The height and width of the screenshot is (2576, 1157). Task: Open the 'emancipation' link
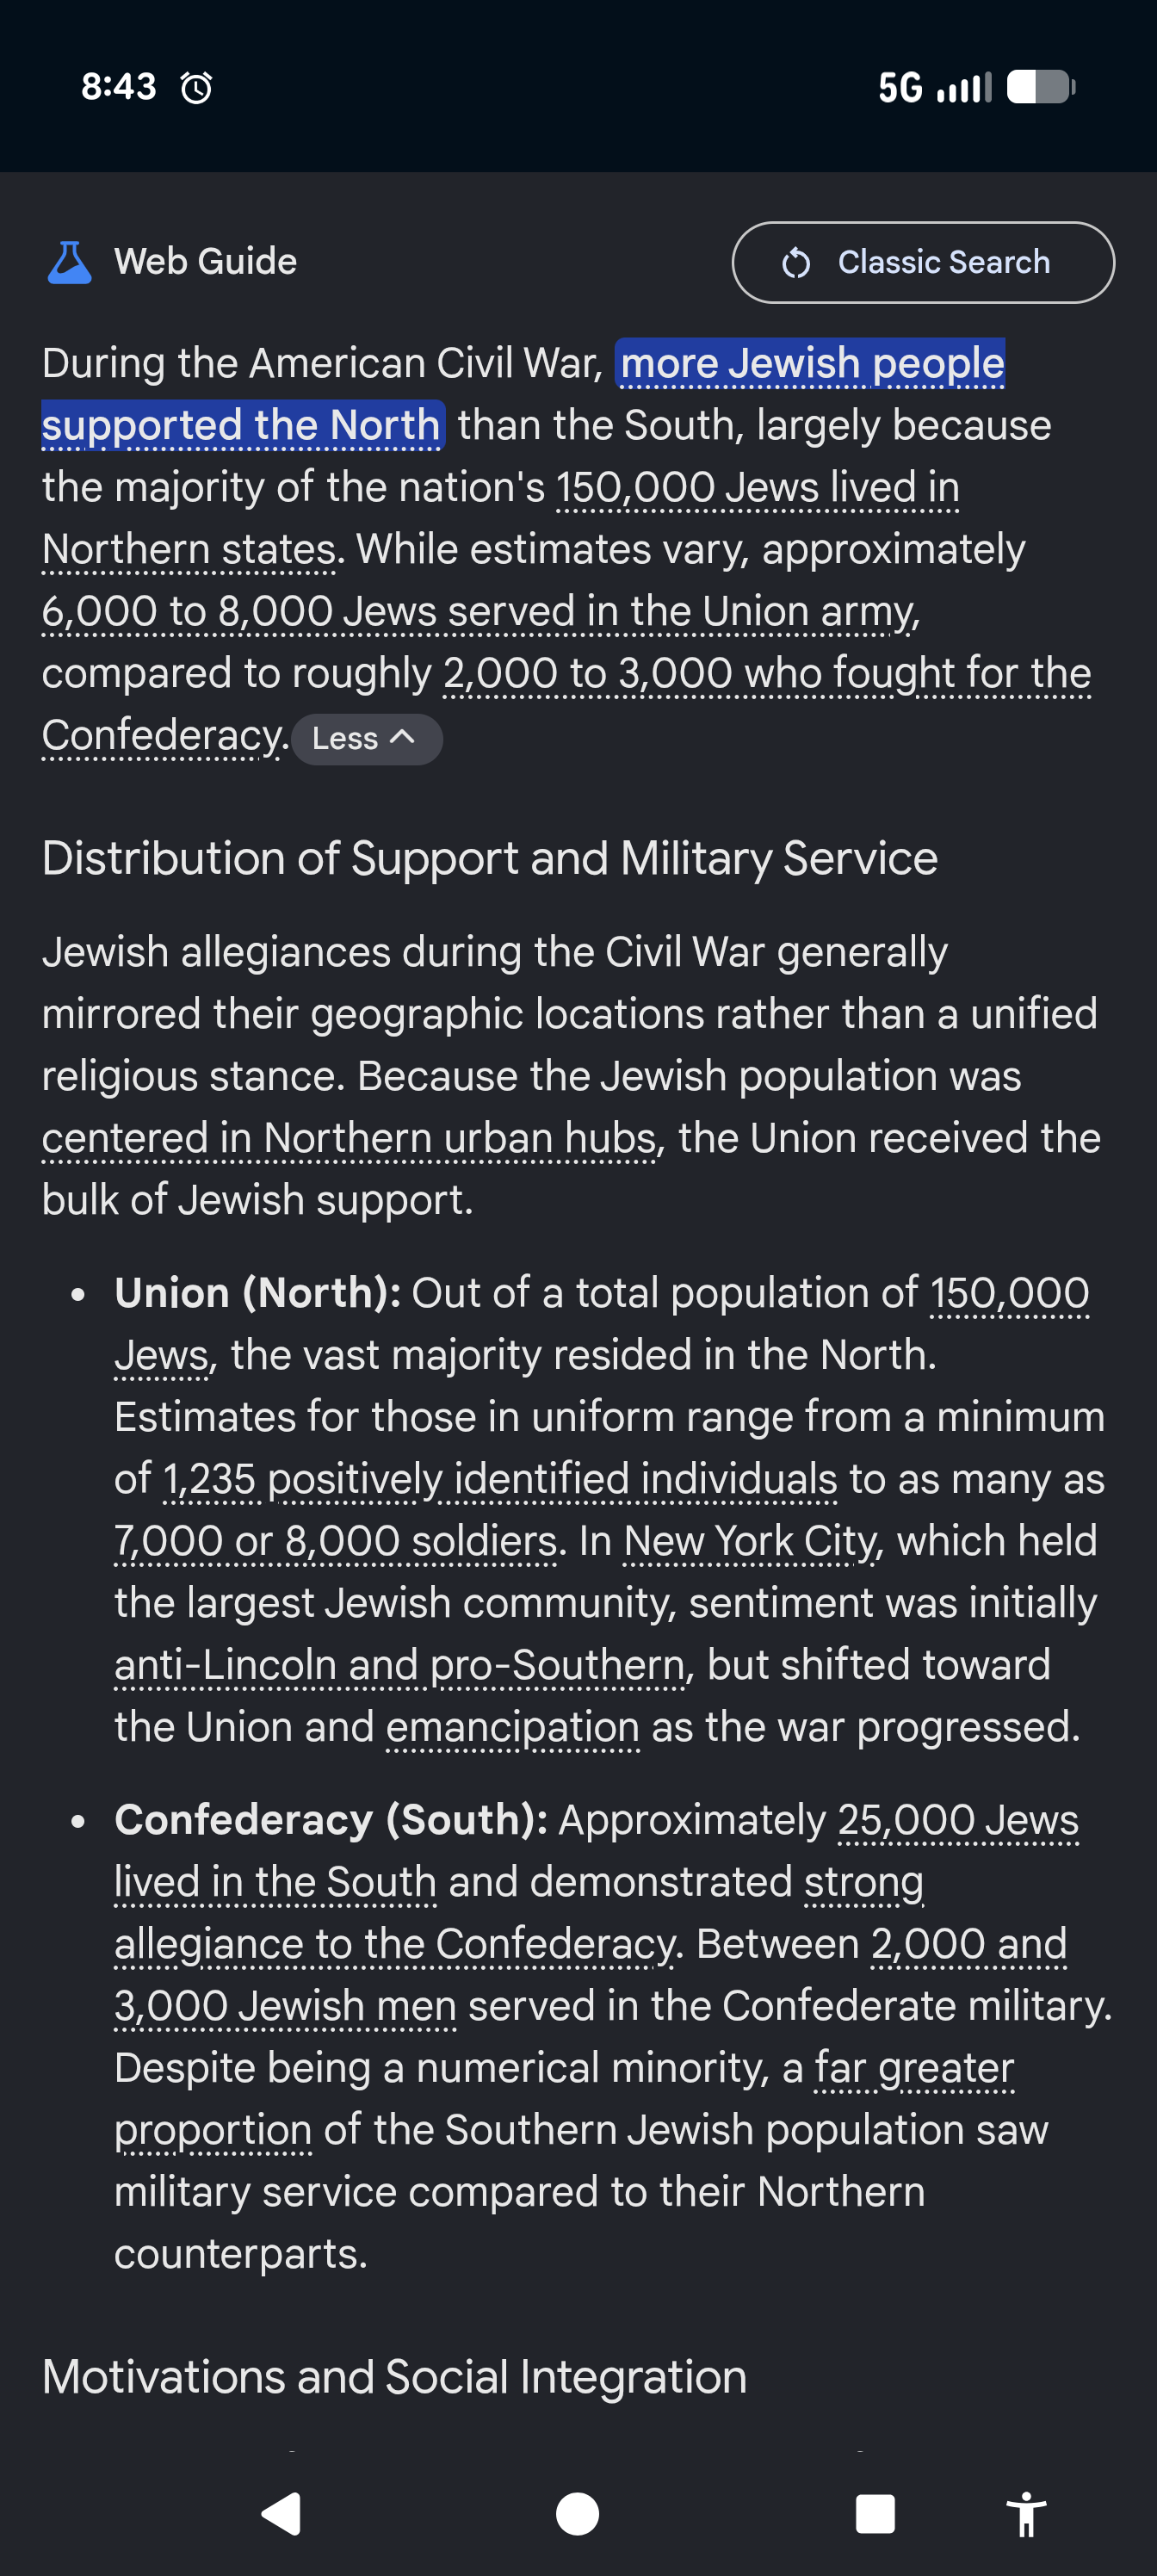(x=512, y=1727)
